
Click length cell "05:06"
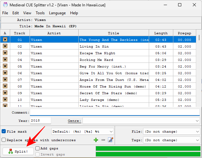coord(161,53)
